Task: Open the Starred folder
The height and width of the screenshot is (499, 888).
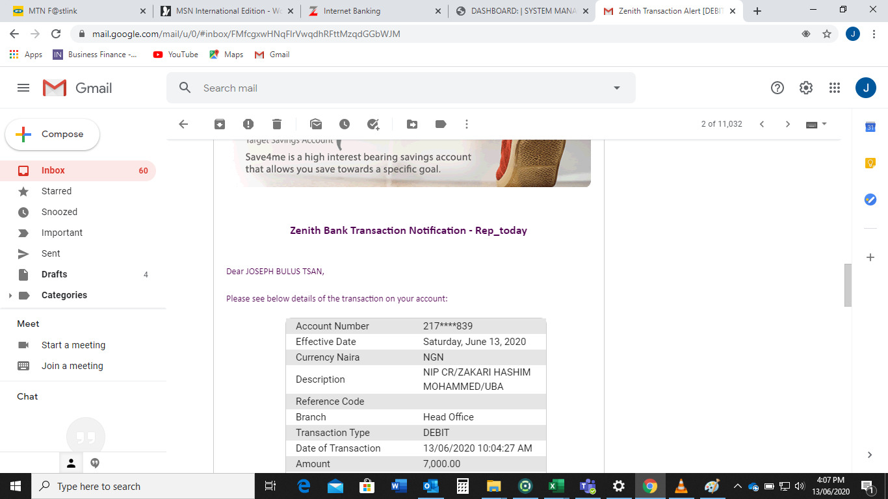Action: tap(78, 192)
